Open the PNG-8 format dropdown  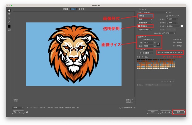pyautogui.click(x=145, y=16)
